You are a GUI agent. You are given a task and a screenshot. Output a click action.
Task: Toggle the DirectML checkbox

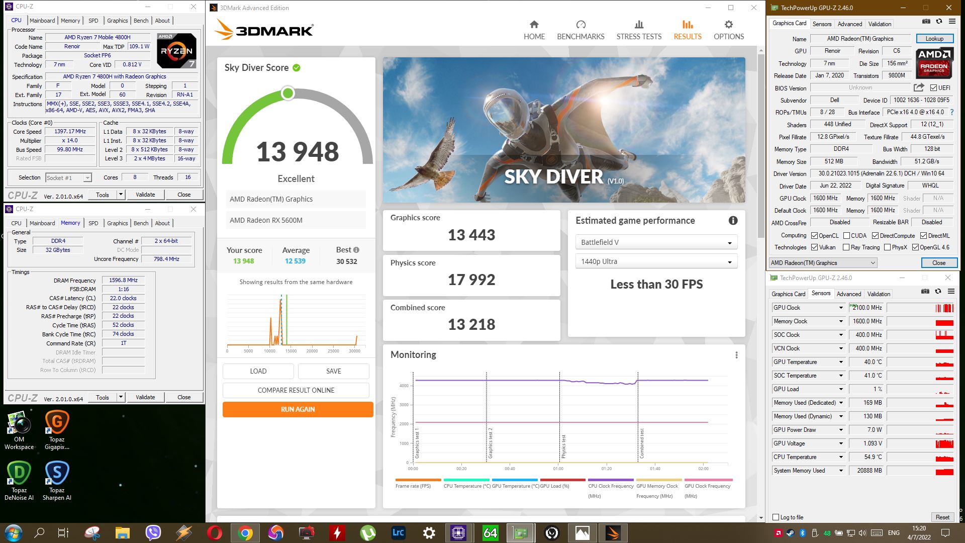click(923, 235)
